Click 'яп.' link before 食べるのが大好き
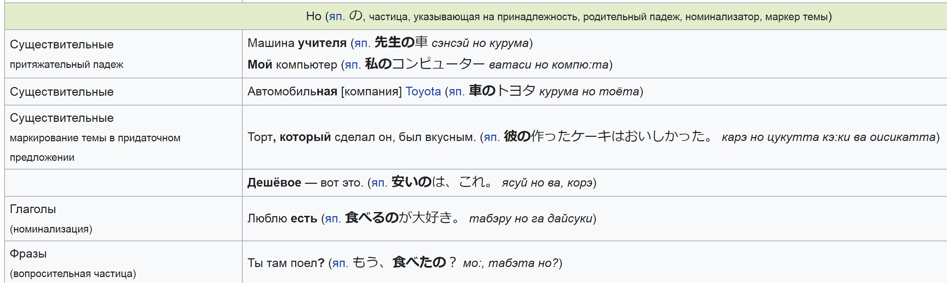Image resolution: width=947 pixels, height=283 pixels. tap(333, 219)
